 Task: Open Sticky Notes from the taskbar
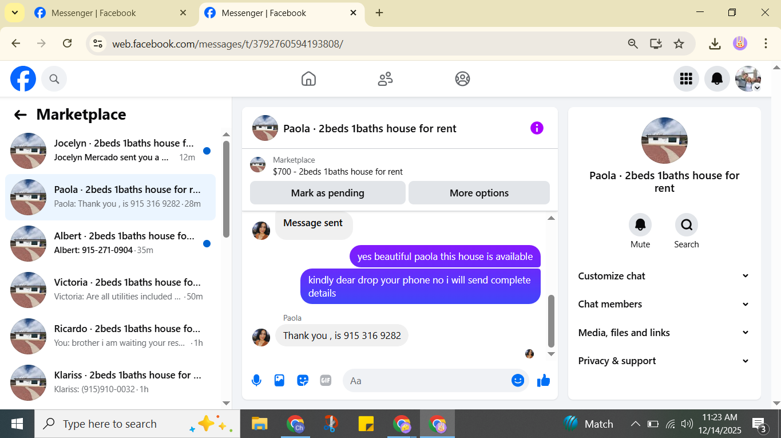(366, 424)
